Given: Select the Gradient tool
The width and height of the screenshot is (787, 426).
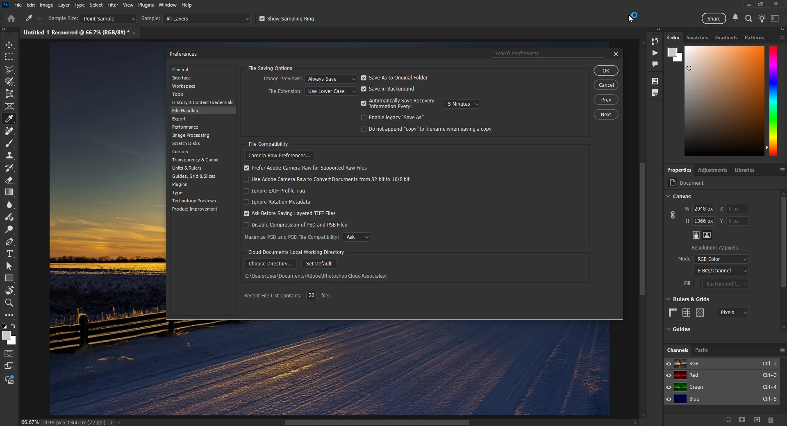Looking at the screenshot, I should (9, 192).
